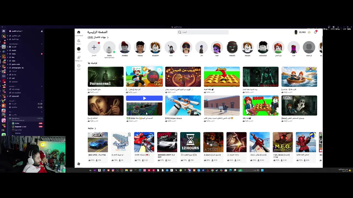The width and height of the screenshot is (353, 198).
Task: Select the news channel in Discord
Action: point(13,54)
